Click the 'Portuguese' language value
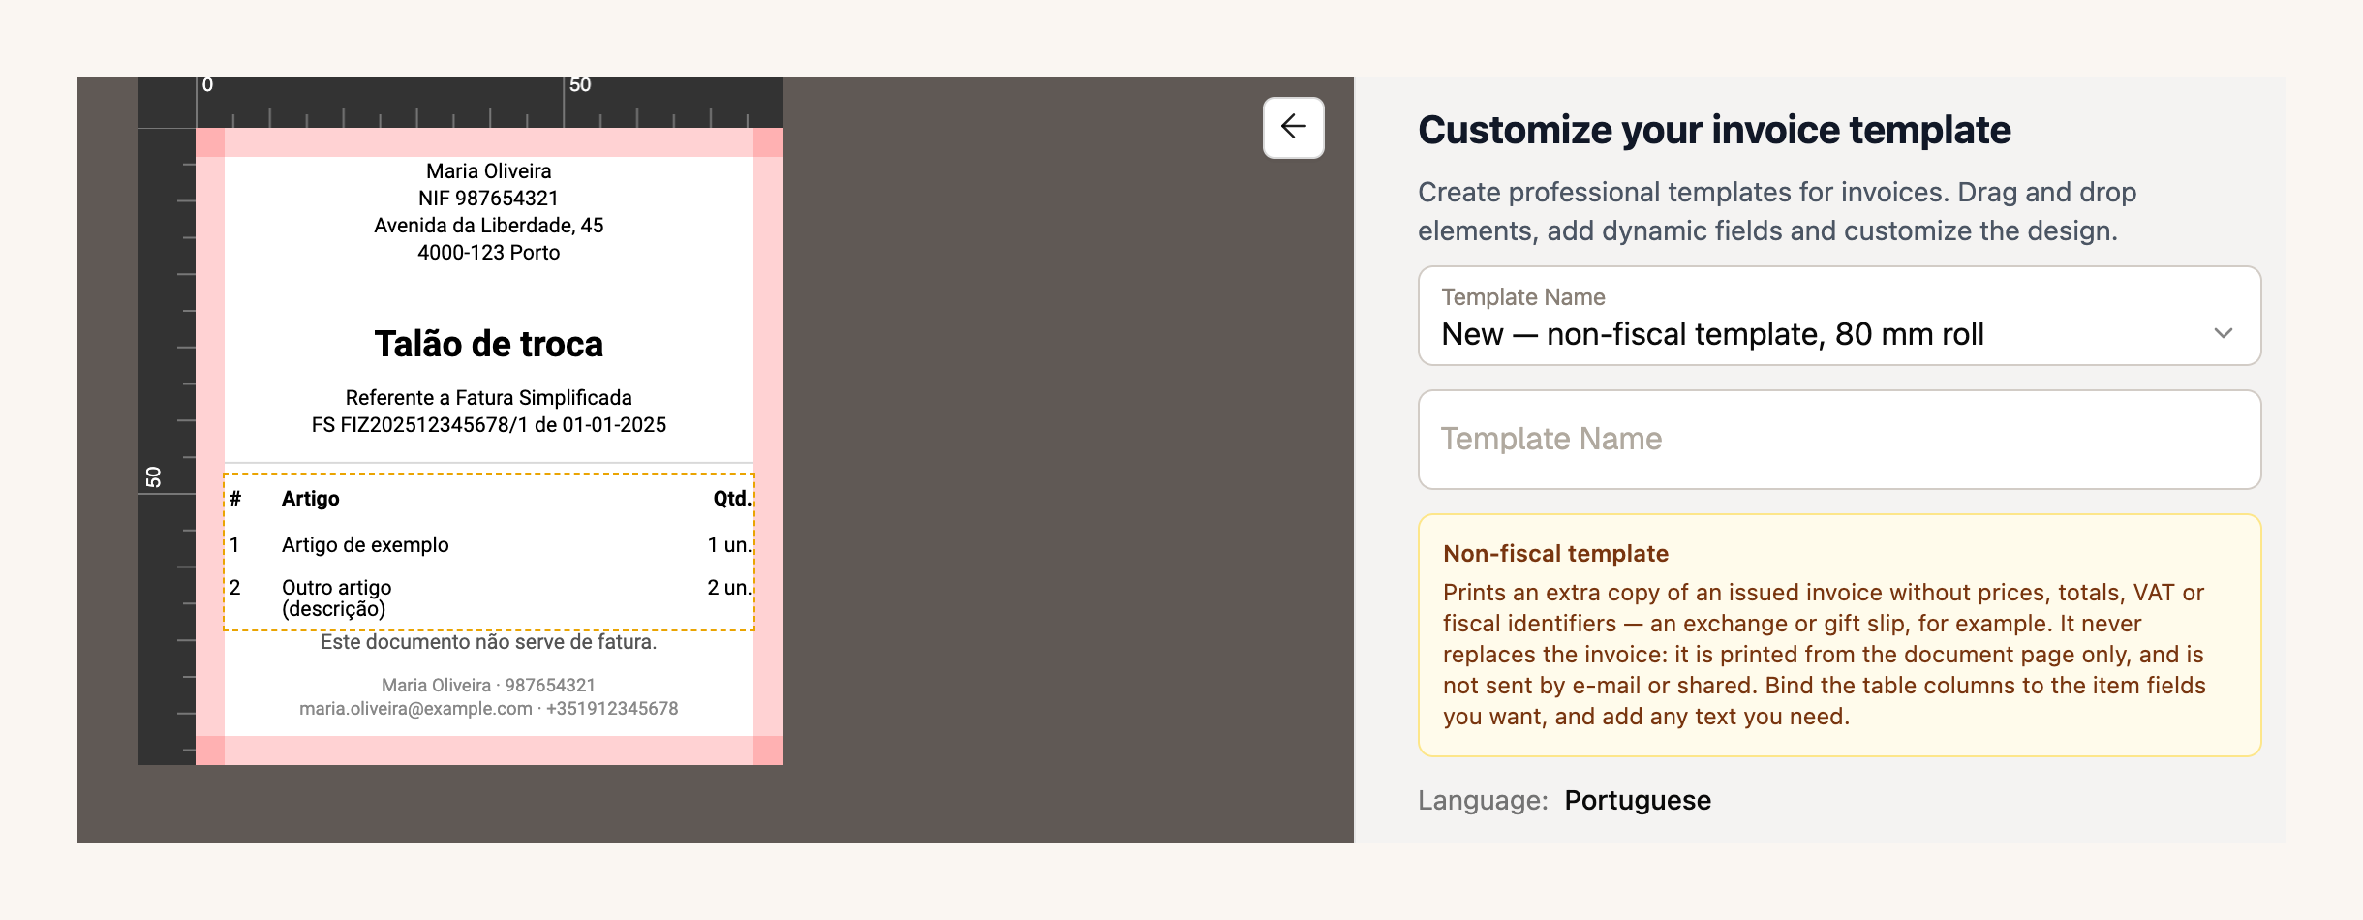This screenshot has width=2363, height=920. [1638, 801]
